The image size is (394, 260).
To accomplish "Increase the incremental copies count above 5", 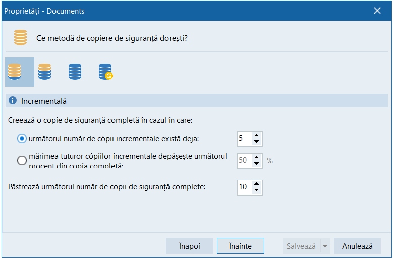I will coord(257,136).
